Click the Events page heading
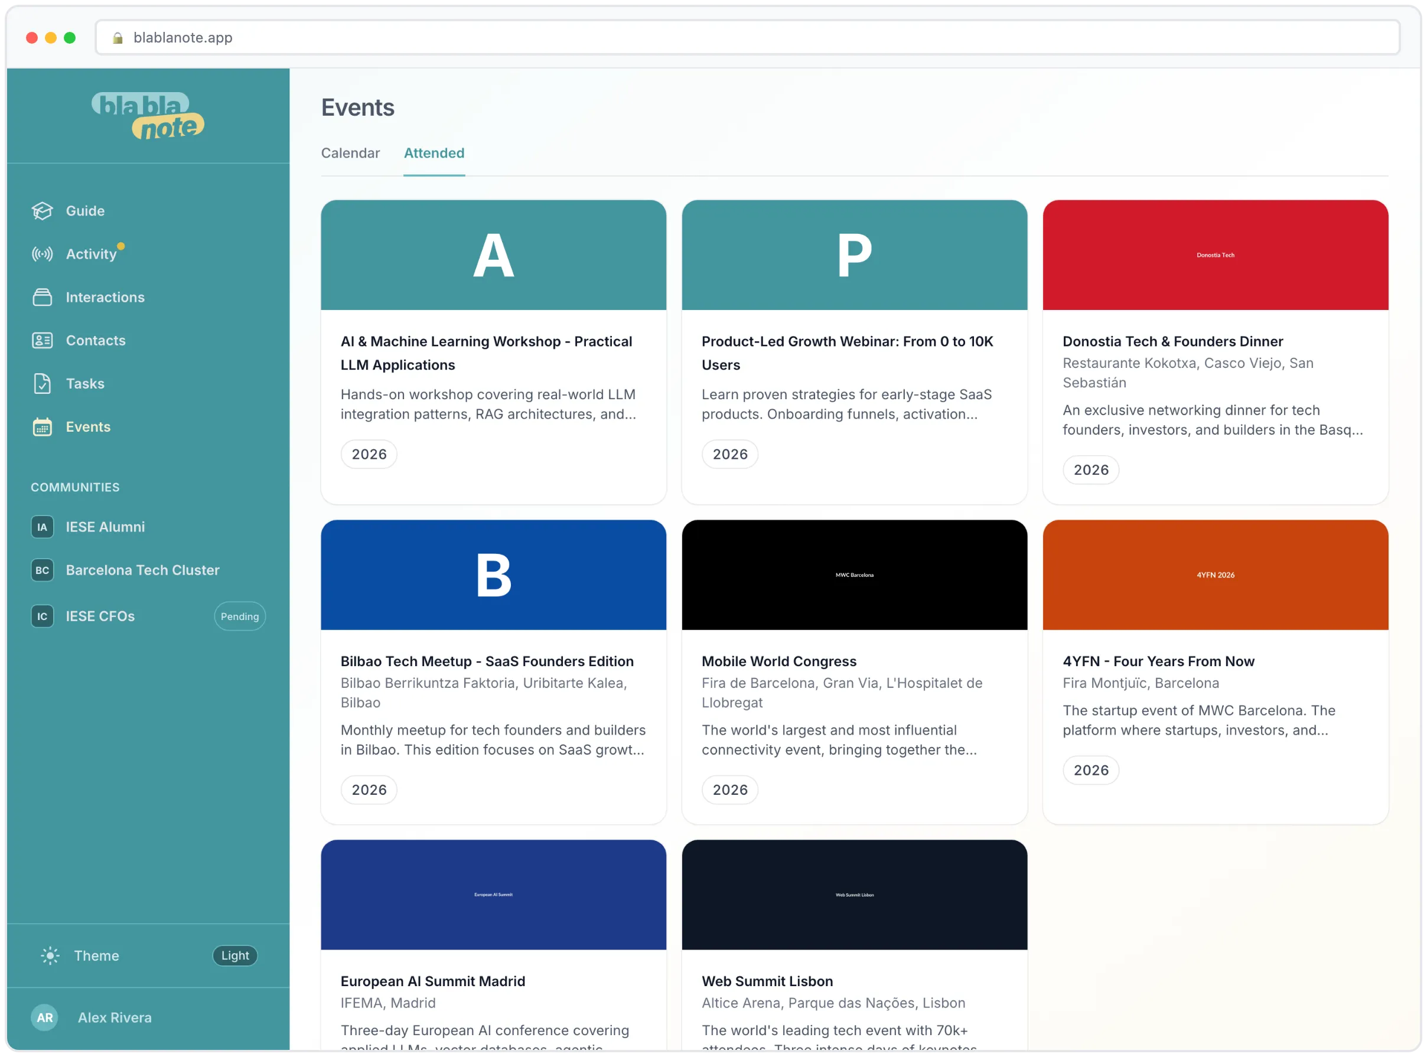 click(359, 107)
